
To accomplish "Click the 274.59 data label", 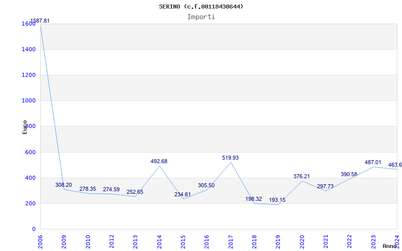I will pos(111,190).
